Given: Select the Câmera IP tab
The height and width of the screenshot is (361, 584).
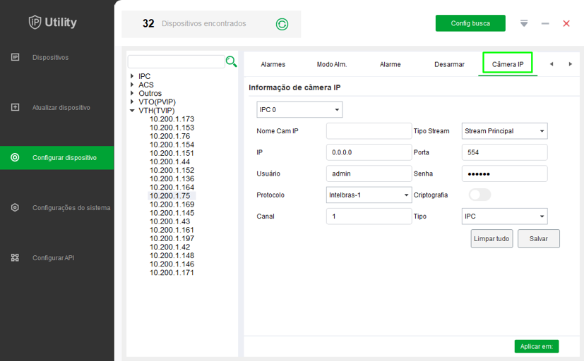Looking at the screenshot, I should click(508, 64).
